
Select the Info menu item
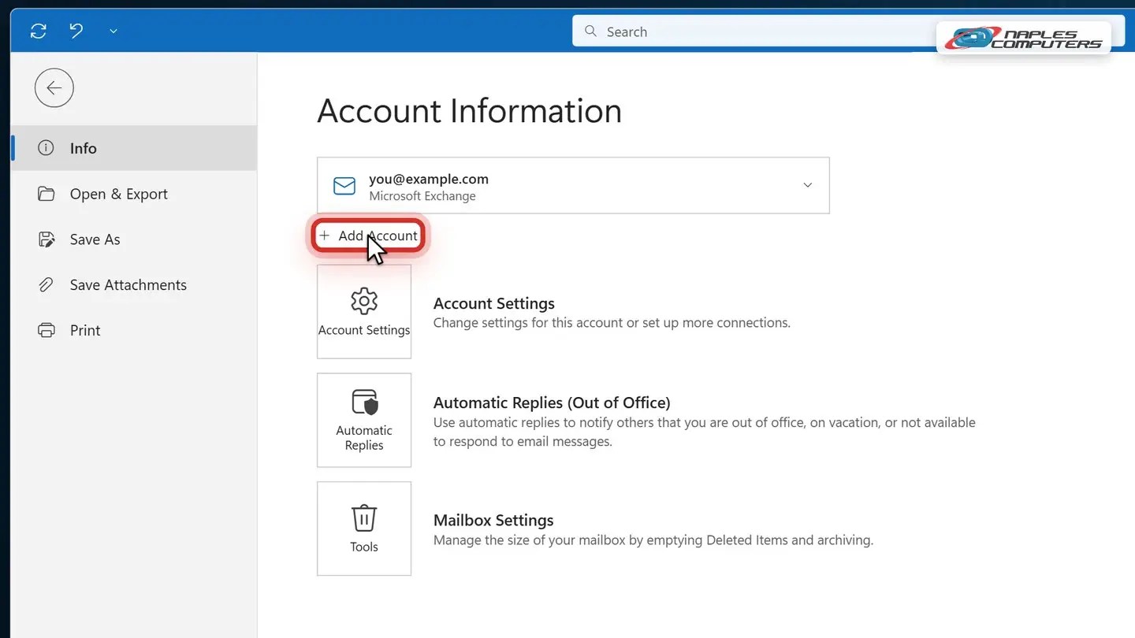[134, 148]
